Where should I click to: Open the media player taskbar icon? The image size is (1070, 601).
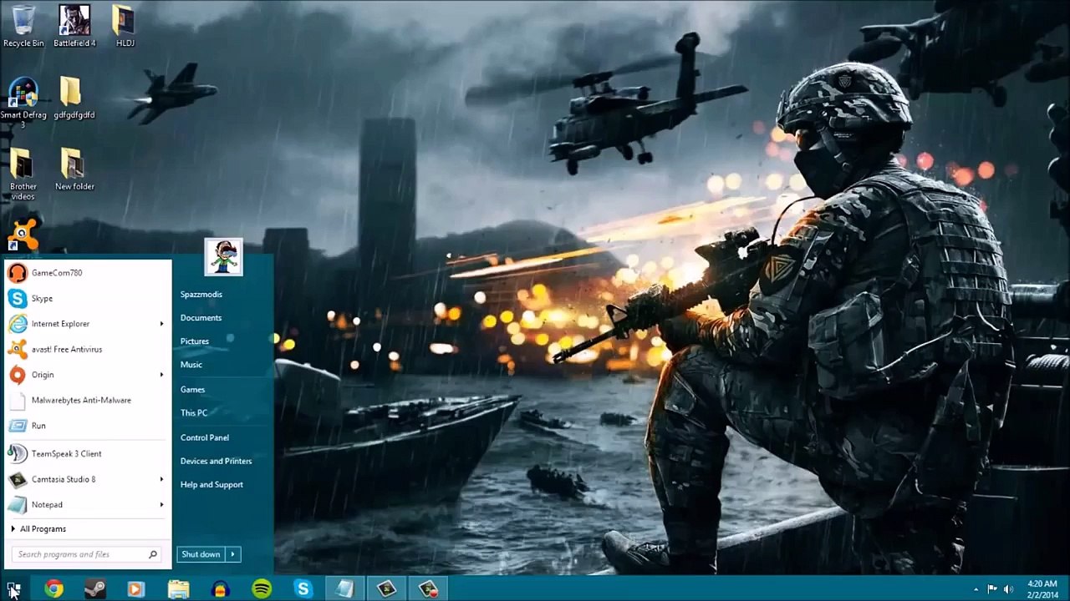(135, 589)
